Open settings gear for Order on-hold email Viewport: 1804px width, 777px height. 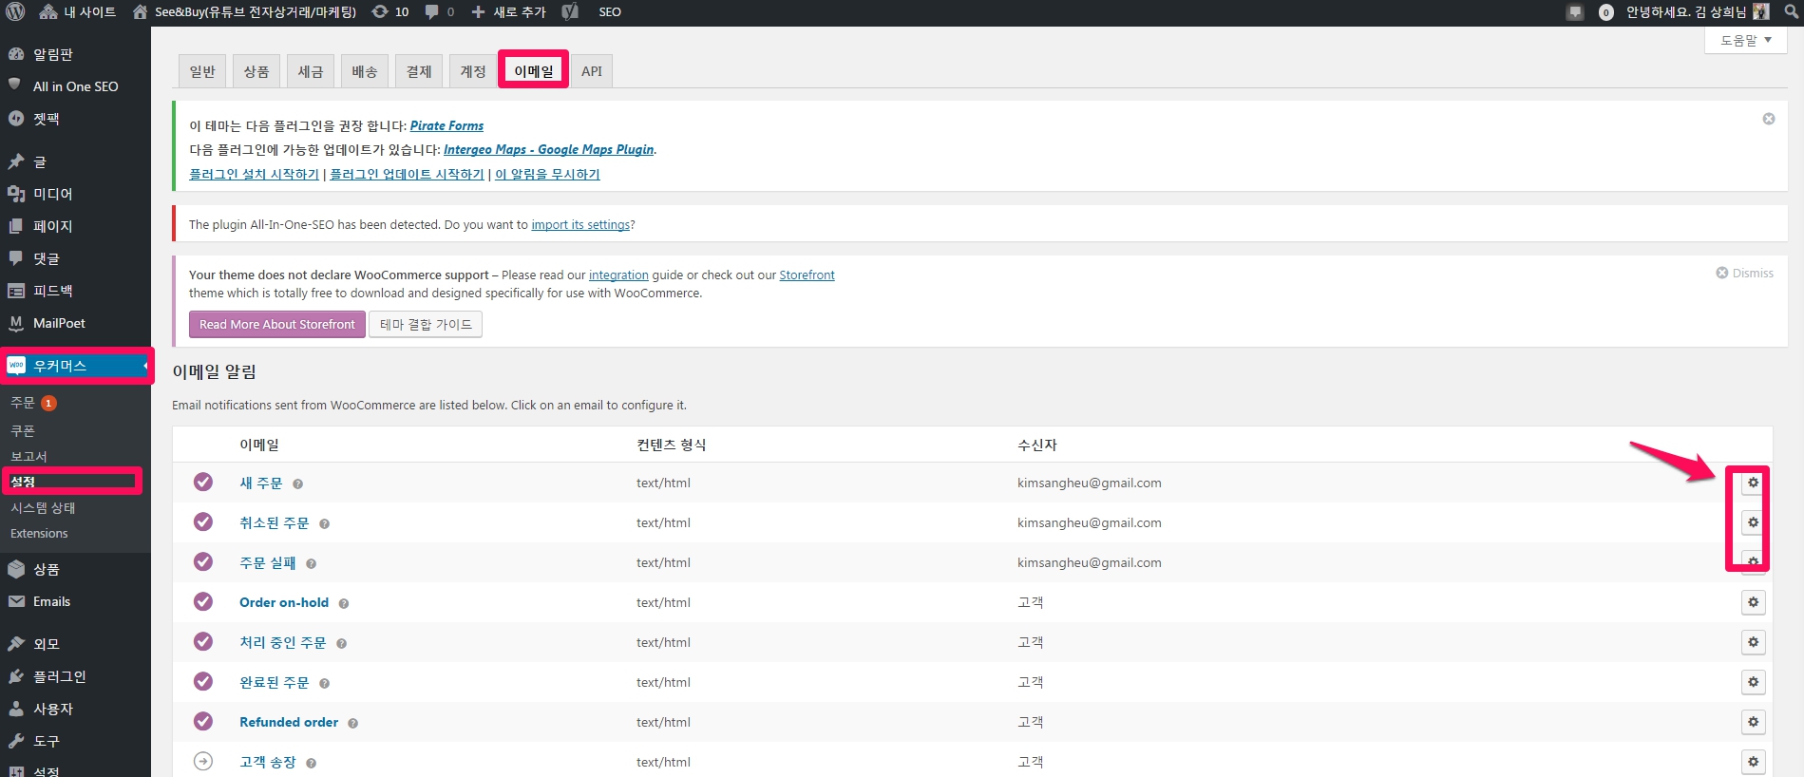click(x=1753, y=602)
